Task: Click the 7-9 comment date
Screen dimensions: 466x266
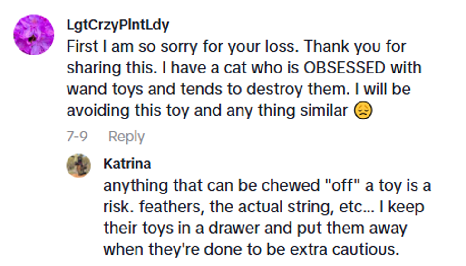Action: [77, 137]
